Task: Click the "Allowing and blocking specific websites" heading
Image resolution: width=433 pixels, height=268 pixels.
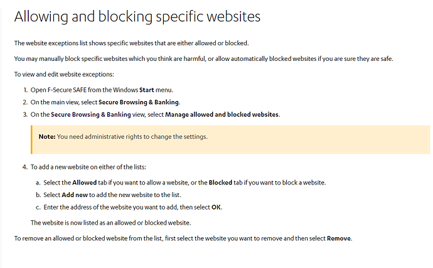Action: [x=137, y=16]
